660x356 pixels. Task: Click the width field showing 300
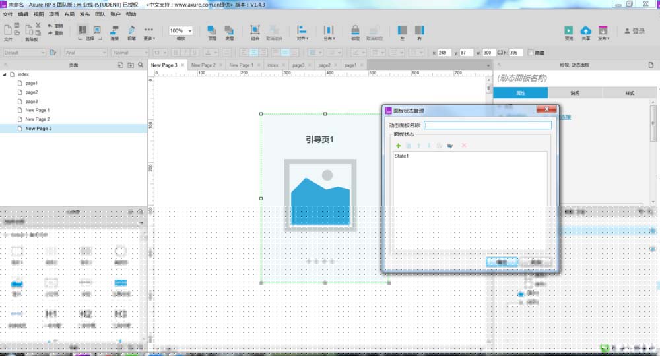click(x=489, y=53)
